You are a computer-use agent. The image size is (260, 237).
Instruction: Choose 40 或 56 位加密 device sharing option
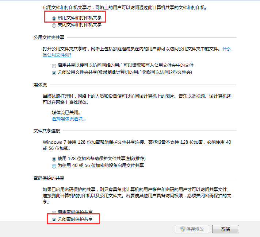pos(54,166)
